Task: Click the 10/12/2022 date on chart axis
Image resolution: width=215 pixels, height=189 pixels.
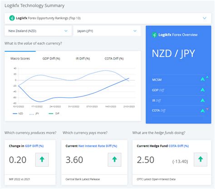Action: 19,106
